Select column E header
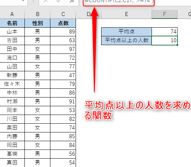Screen dimensions: 191x167 (x=127, y=14)
